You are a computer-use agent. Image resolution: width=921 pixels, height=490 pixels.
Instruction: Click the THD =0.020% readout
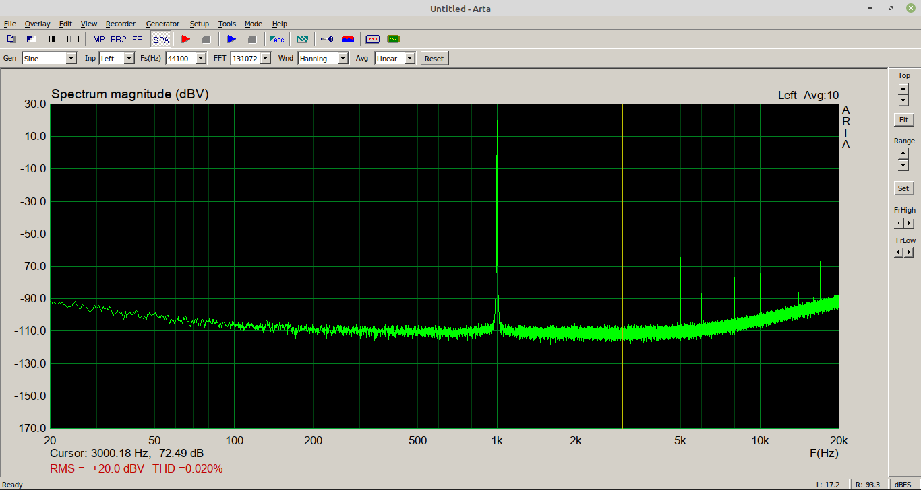[187, 468]
